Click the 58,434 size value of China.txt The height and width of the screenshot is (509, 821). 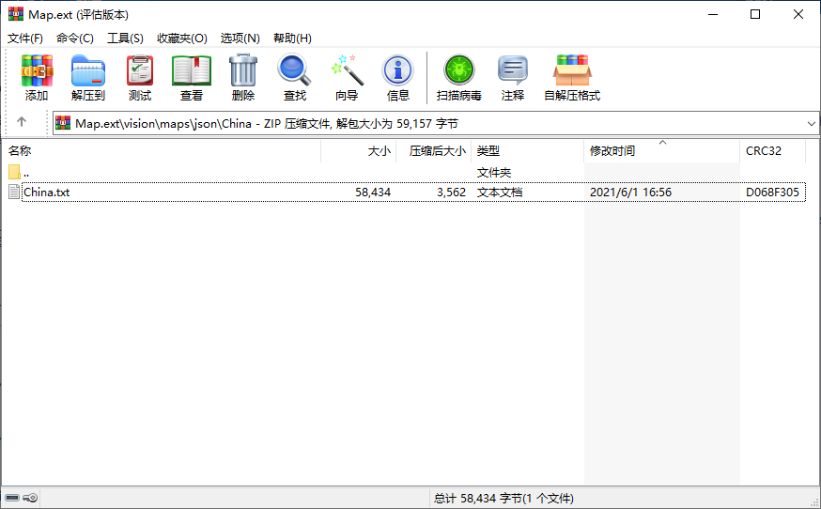(x=373, y=193)
